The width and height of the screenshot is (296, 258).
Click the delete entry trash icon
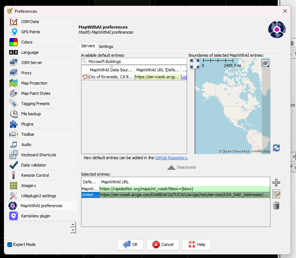point(276,205)
